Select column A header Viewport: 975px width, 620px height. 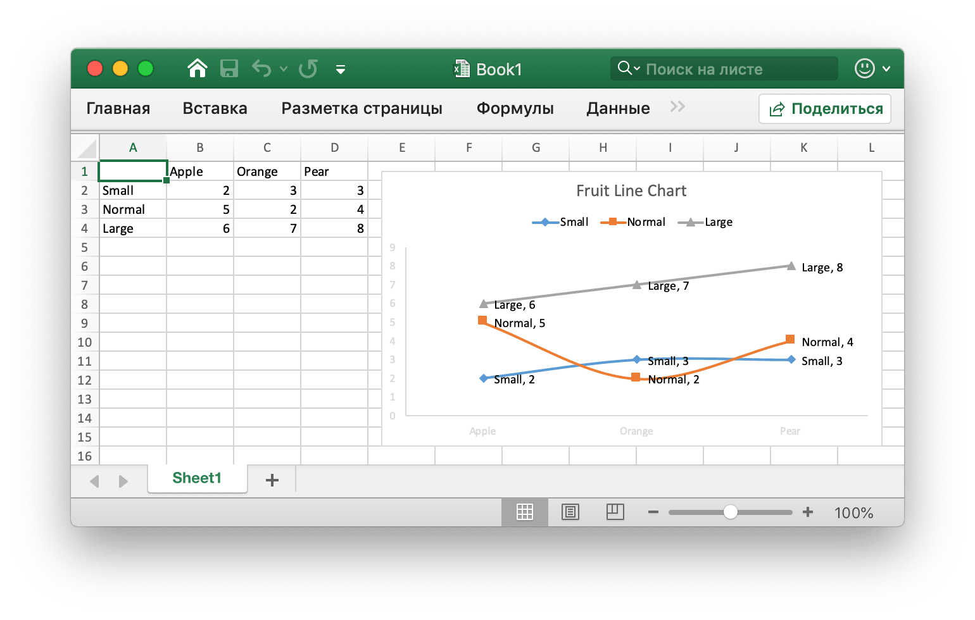pos(133,147)
